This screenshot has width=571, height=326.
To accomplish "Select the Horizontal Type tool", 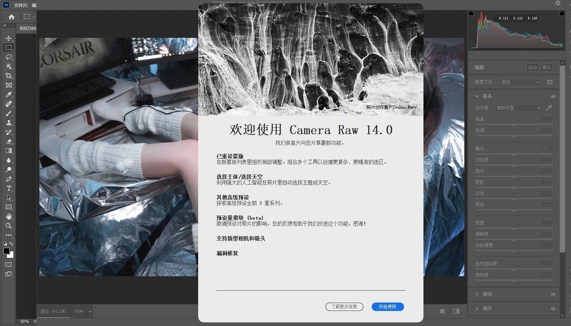I will (9, 188).
